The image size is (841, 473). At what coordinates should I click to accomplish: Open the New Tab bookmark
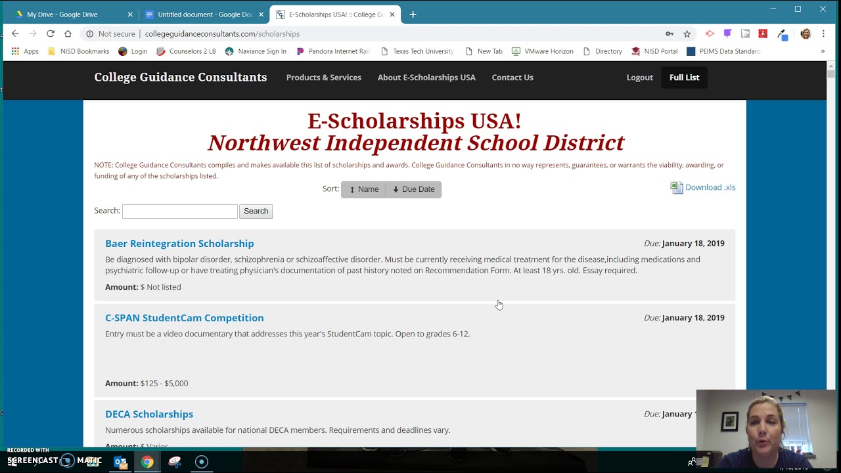pyautogui.click(x=484, y=51)
